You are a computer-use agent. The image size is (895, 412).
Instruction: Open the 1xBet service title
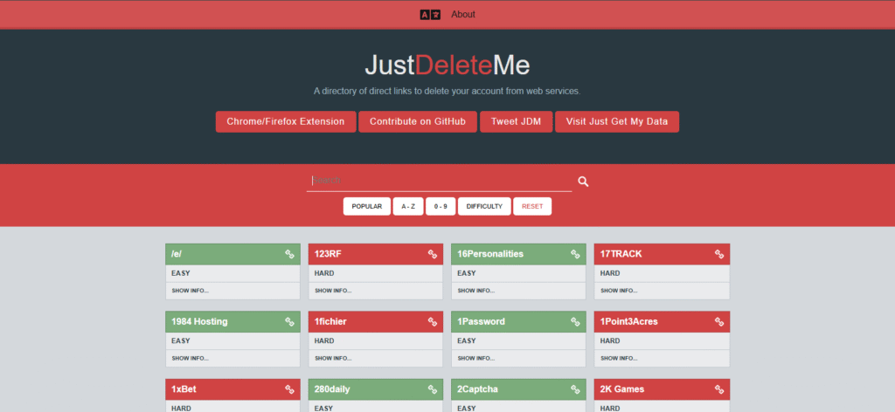tap(184, 389)
